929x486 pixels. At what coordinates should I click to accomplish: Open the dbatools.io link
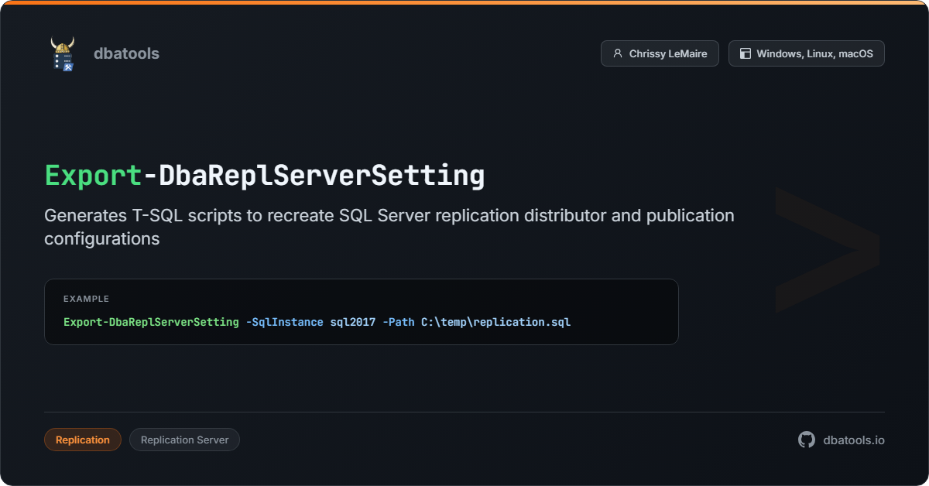click(x=854, y=440)
